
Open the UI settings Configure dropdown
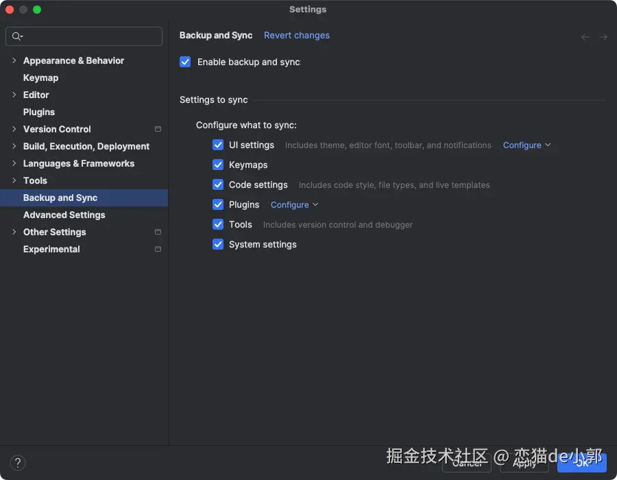coord(527,145)
